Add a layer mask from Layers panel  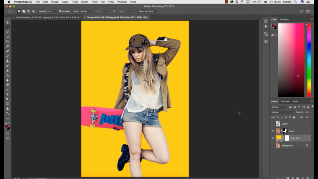point(287,178)
